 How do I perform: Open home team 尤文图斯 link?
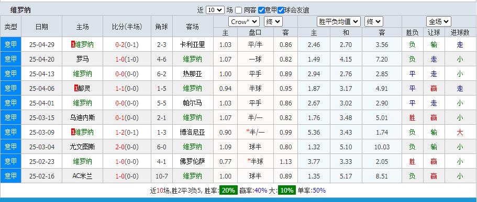tap(82, 147)
